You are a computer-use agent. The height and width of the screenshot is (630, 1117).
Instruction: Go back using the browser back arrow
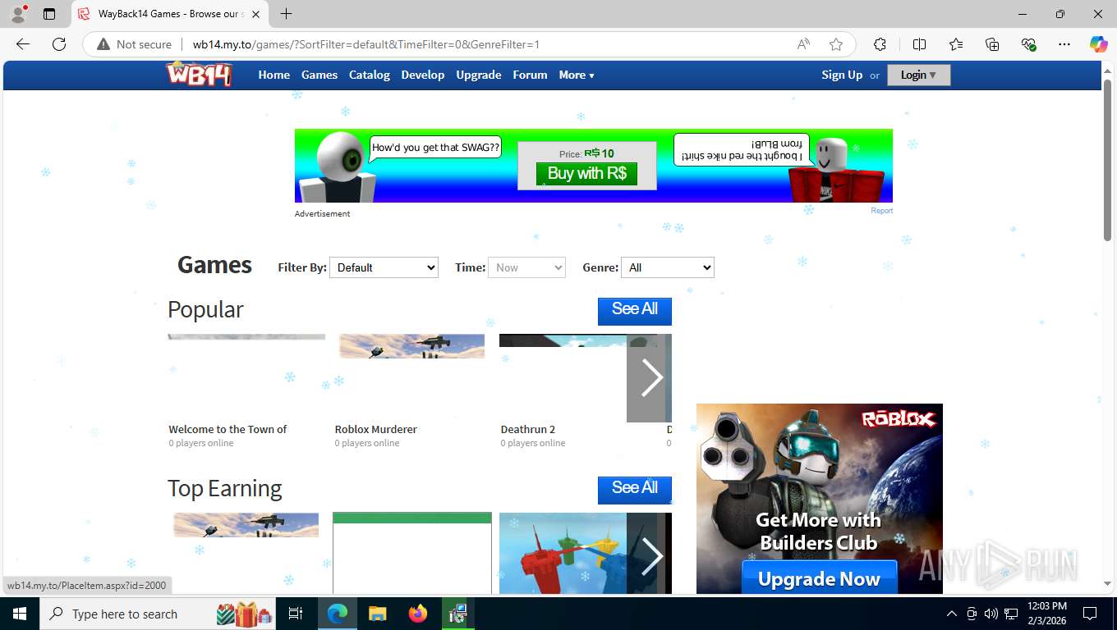pyautogui.click(x=23, y=44)
